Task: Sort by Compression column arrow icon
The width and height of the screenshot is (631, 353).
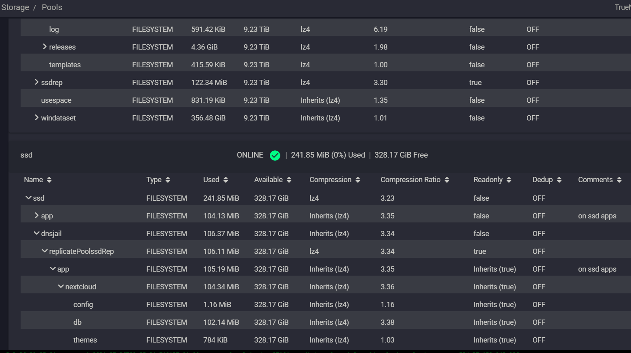Action: click(358, 180)
